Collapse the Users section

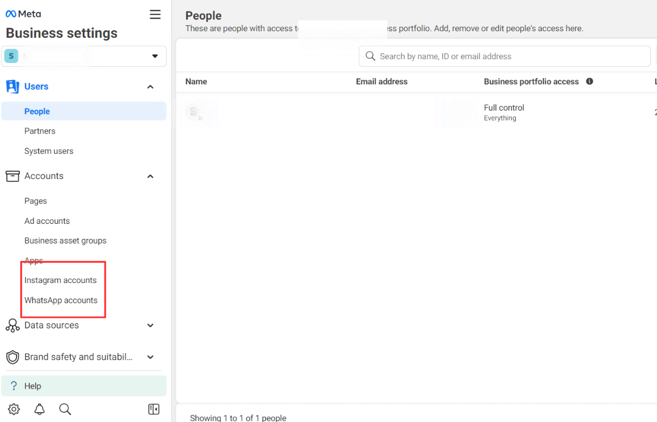pos(150,86)
